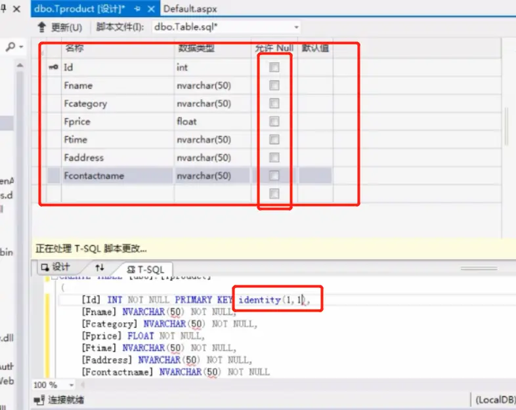Toggle Allow Null for the Fprice column
The image size is (516, 410).
[x=274, y=121]
